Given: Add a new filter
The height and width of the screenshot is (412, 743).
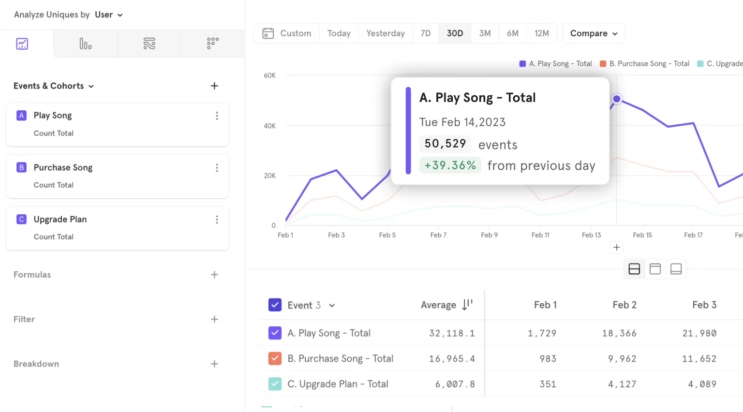Looking at the screenshot, I should pyautogui.click(x=215, y=319).
